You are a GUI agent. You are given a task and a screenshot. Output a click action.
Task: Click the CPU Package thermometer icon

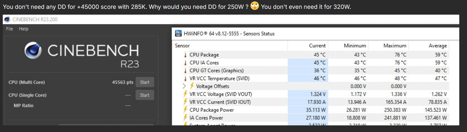coord(185,55)
